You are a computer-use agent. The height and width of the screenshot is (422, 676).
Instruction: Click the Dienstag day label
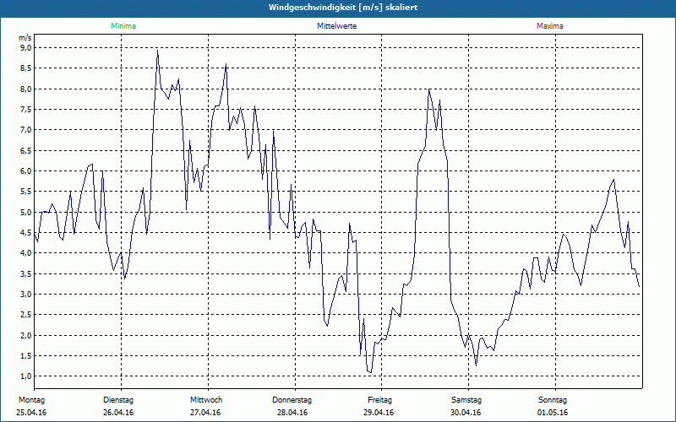[118, 400]
